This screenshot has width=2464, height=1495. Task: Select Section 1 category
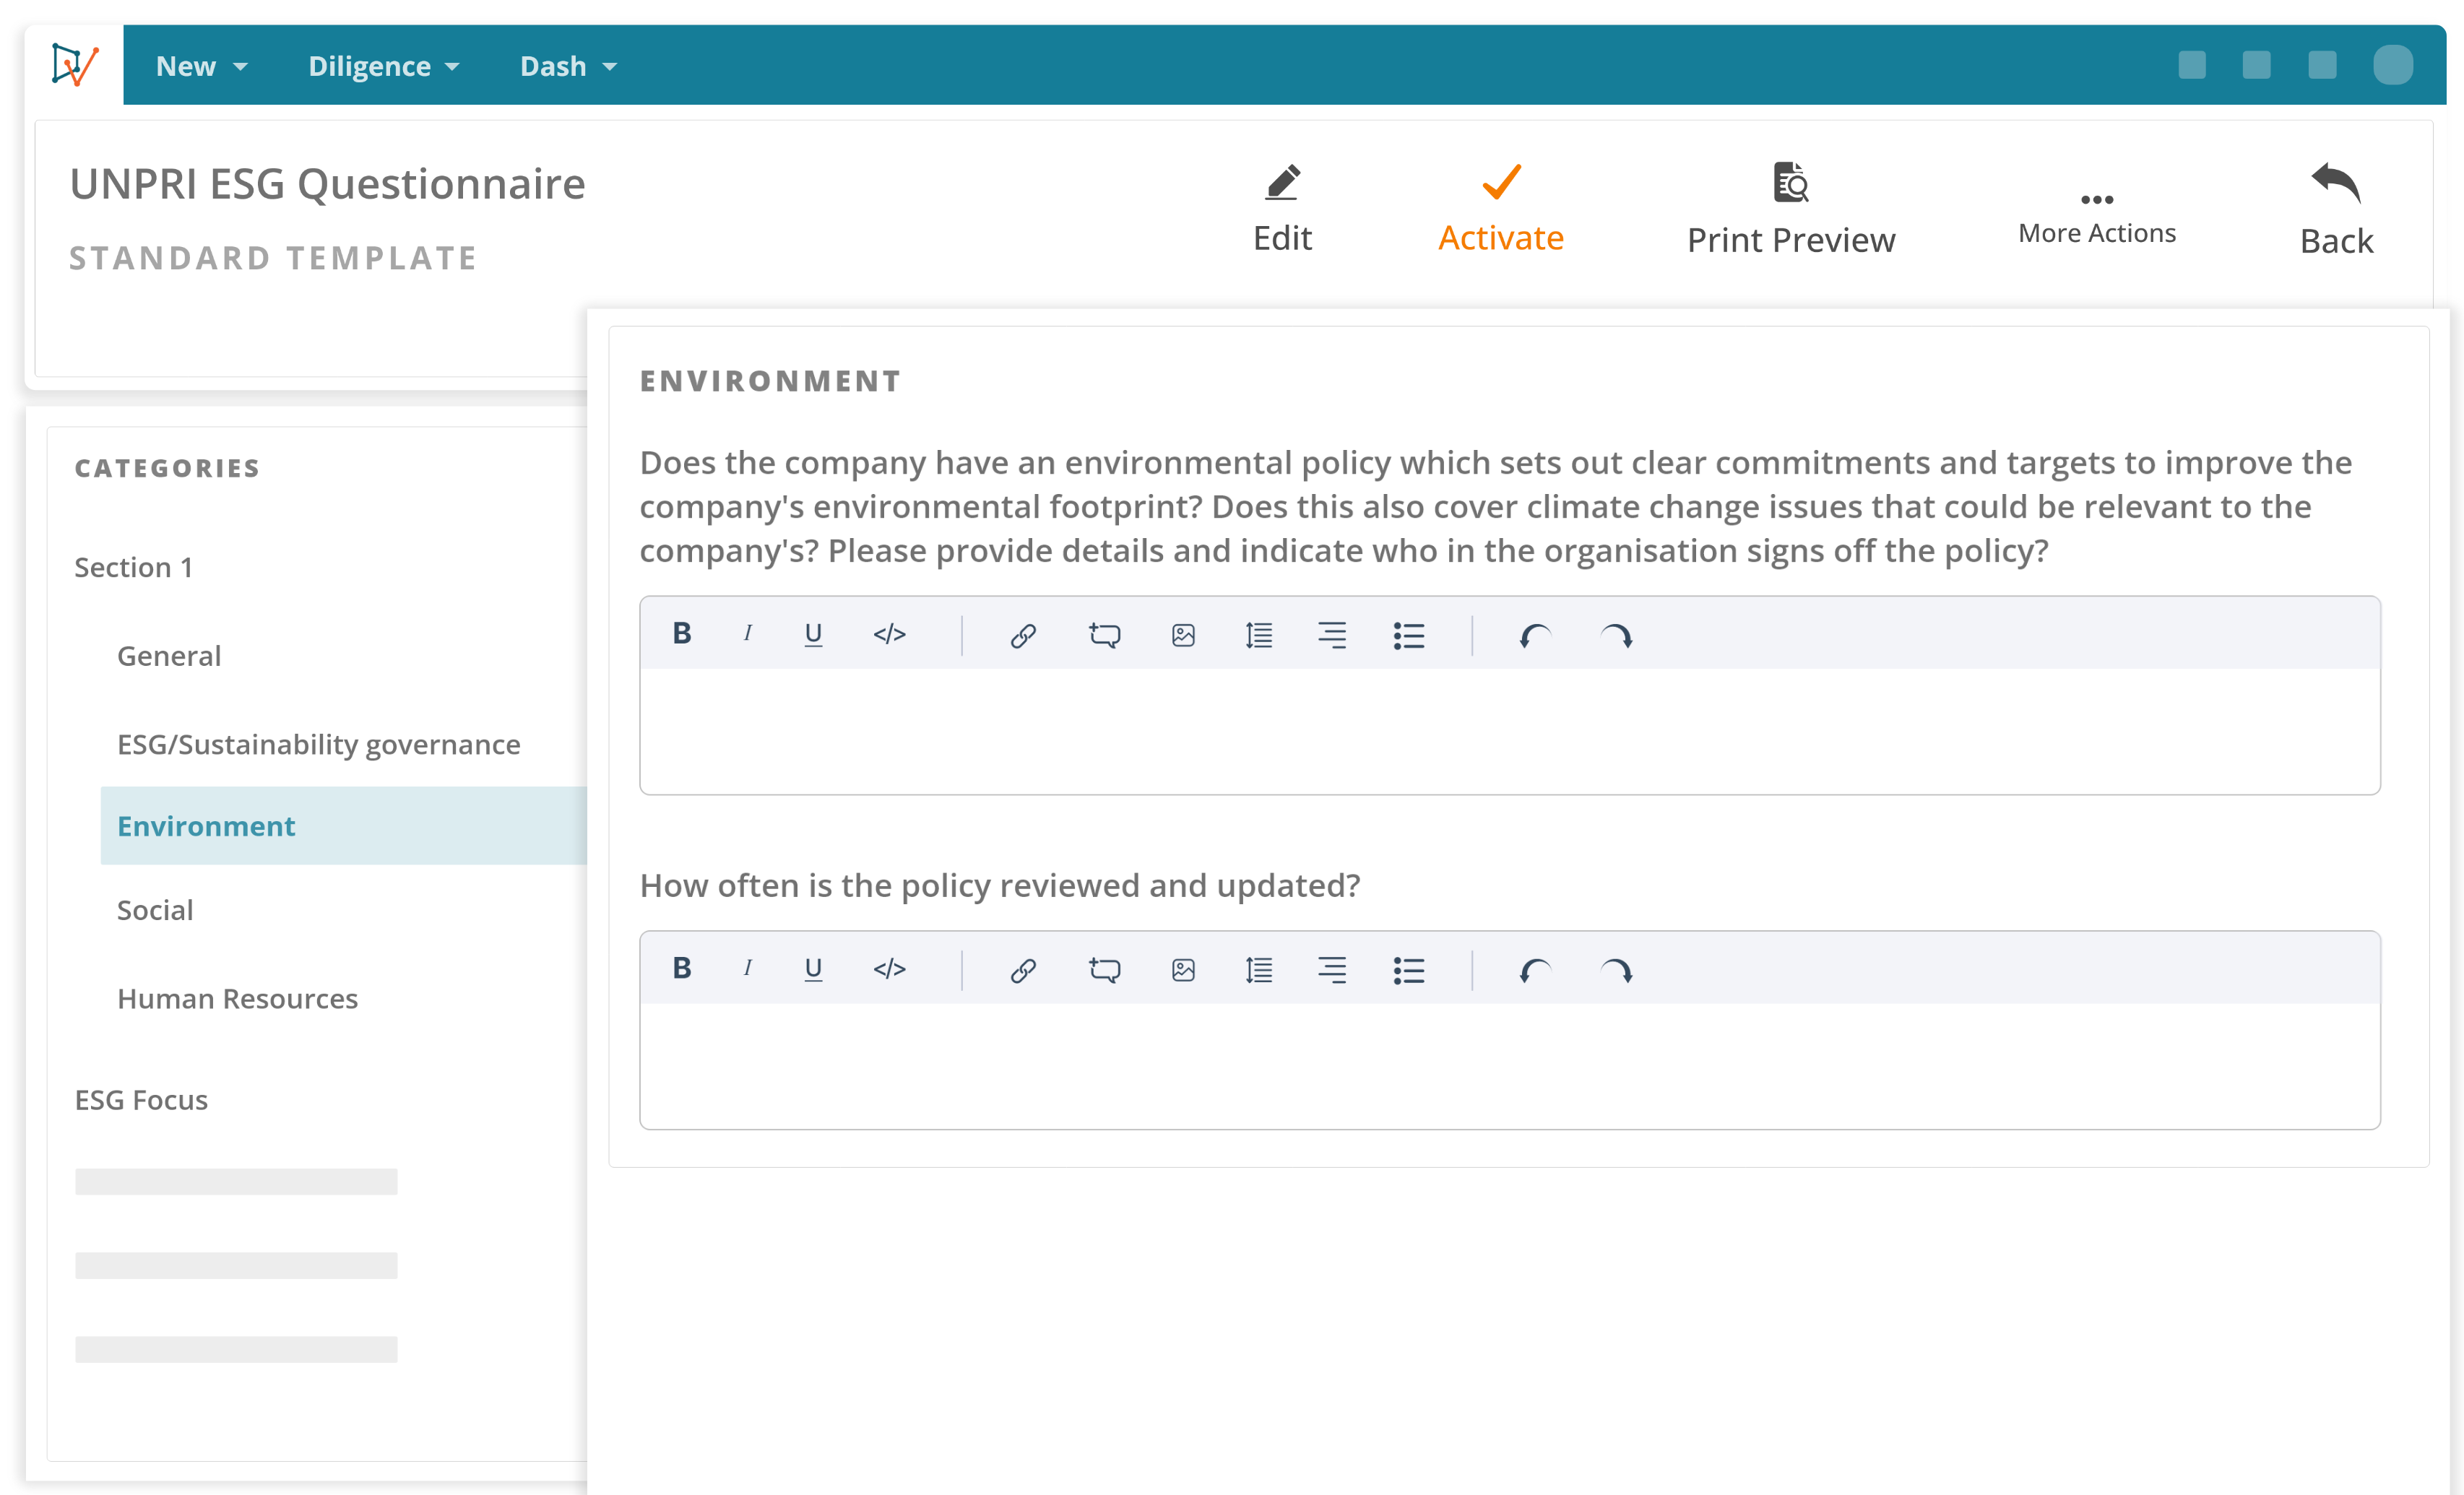133,567
